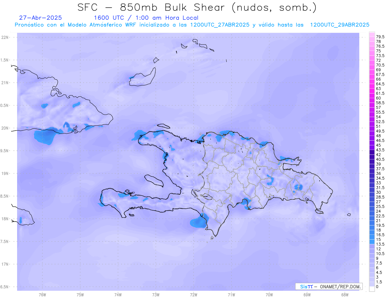Pick the white swatch below the 0 label
This screenshot has width=387, height=299.
click(x=372, y=289)
